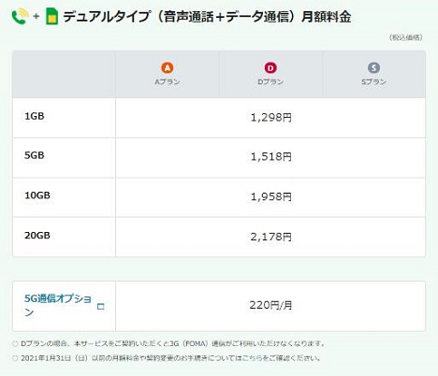438x376 pixels.
Task: Click the Aプラン column header label
Action: (168, 82)
